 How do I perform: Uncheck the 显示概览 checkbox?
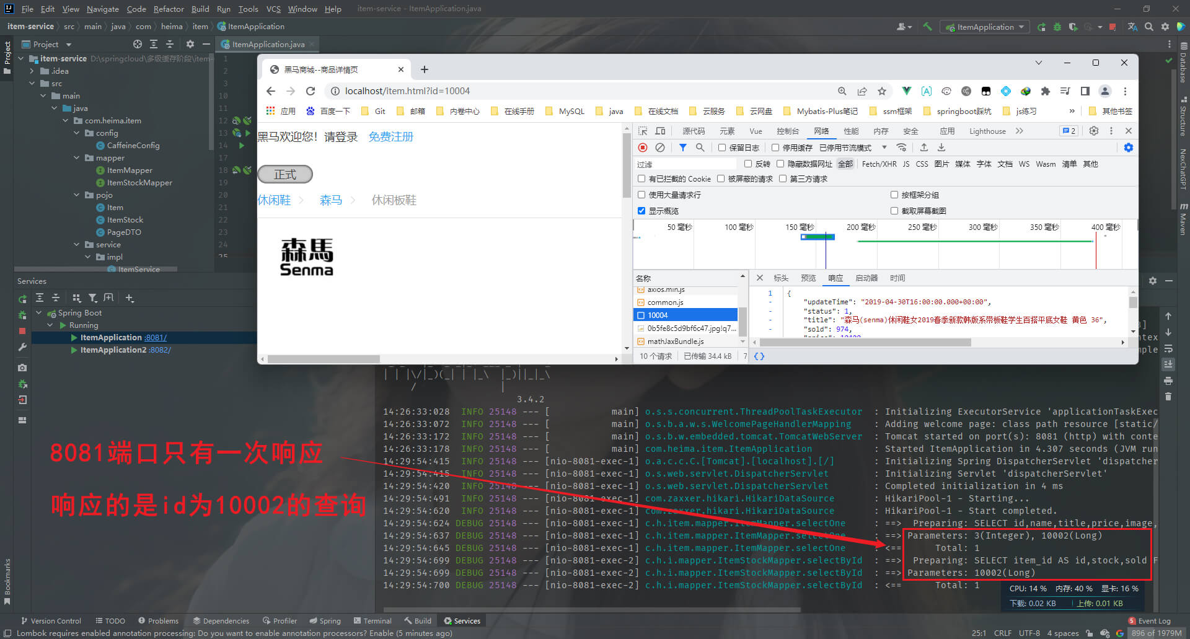tap(641, 211)
